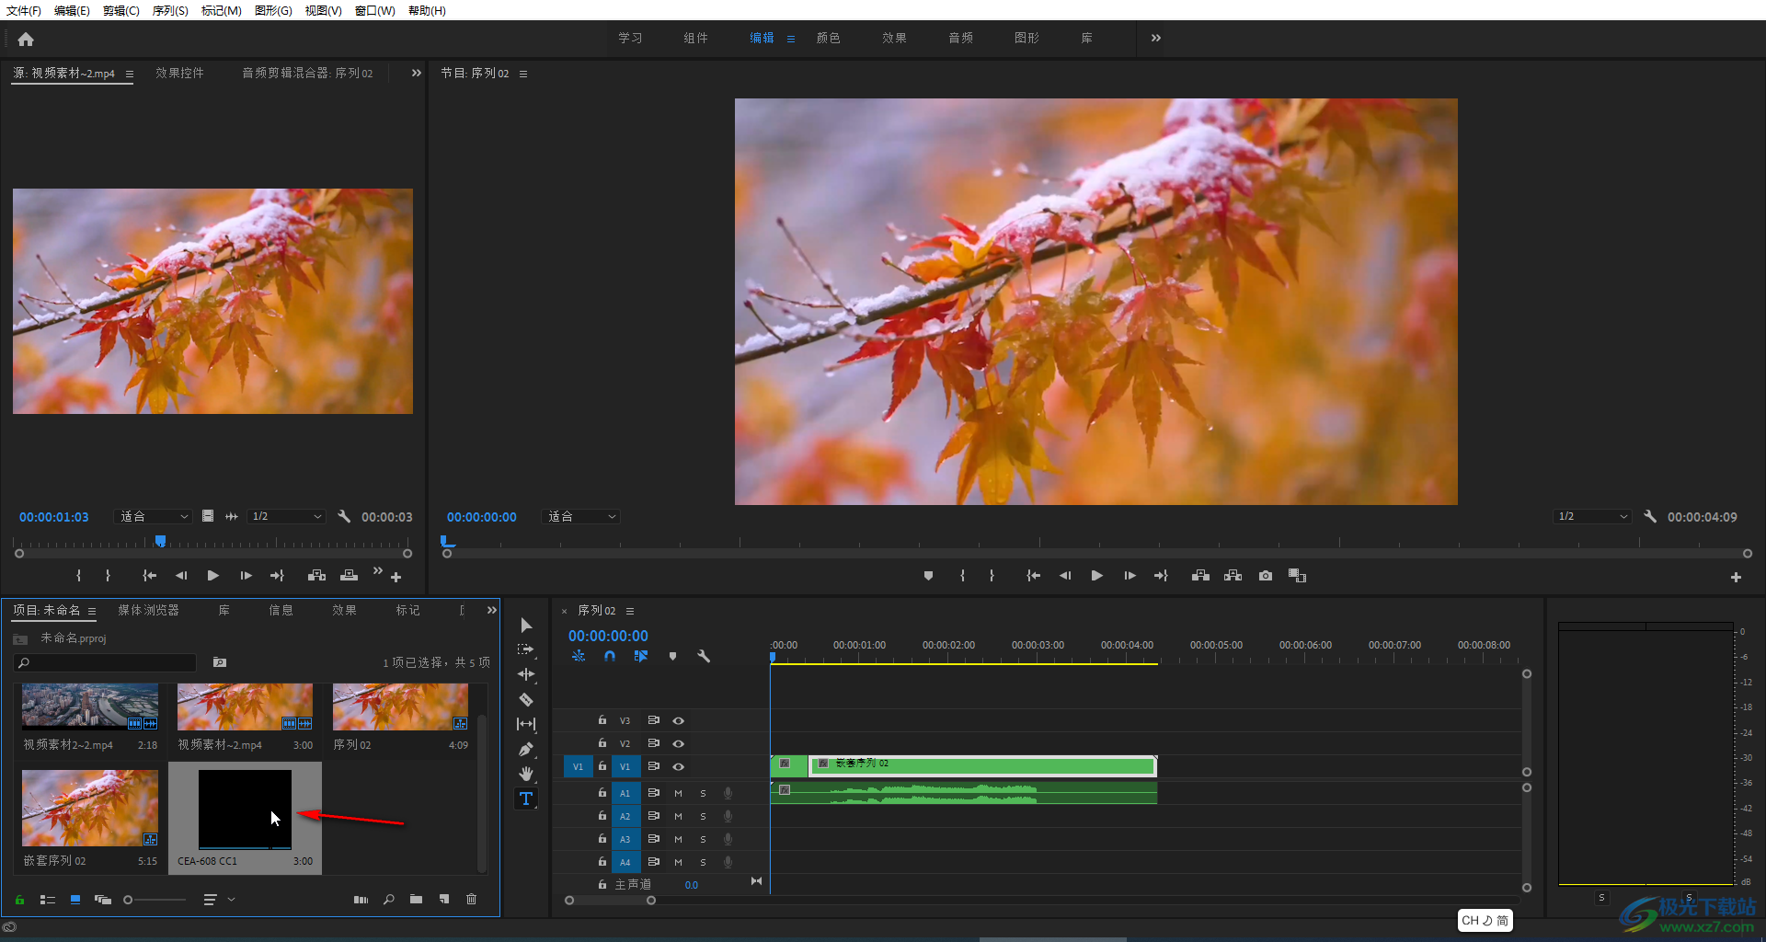Step forward one frame in program monitor
Image resolution: width=1766 pixels, height=942 pixels.
(x=1130, y=576)
